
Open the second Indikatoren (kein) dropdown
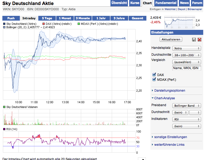click(187, 126)
